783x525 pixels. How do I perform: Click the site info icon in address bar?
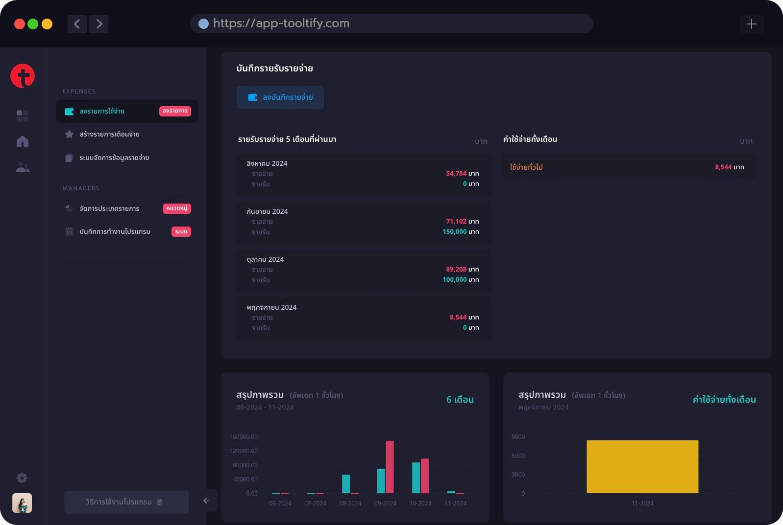click(203, 23)
